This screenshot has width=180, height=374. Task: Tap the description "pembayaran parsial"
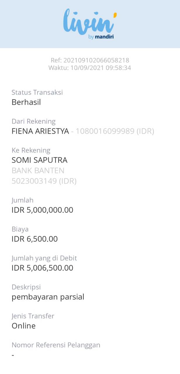point(48,297)
